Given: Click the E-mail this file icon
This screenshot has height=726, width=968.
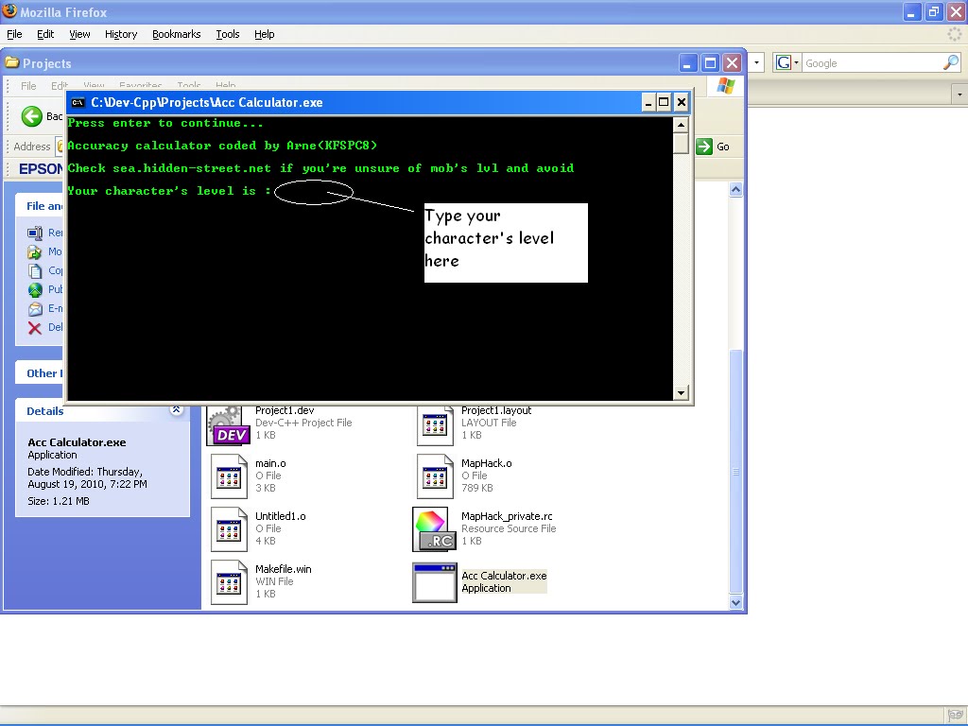Looking at the screenshot, I should (x=35, y=309).
